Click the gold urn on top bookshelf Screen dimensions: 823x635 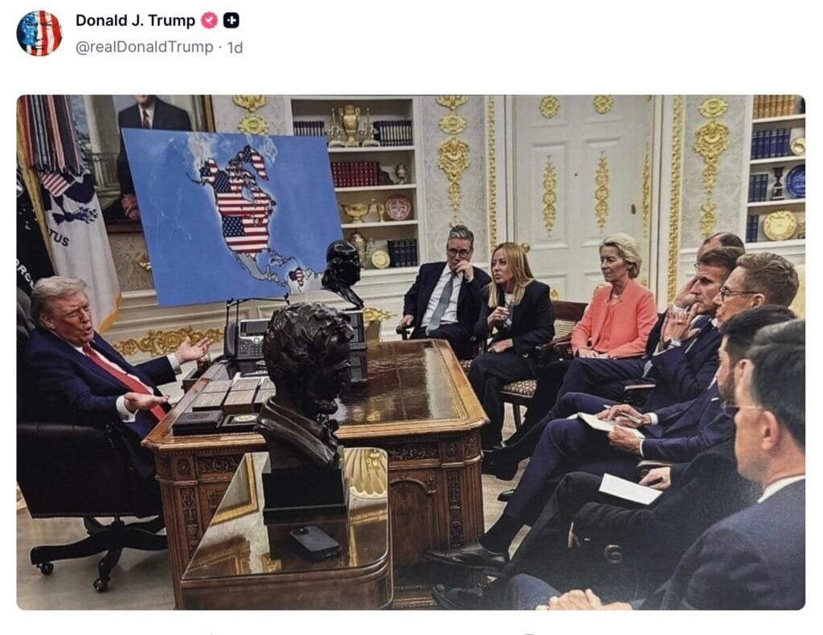pyautogui.click(x=350, y=124)
